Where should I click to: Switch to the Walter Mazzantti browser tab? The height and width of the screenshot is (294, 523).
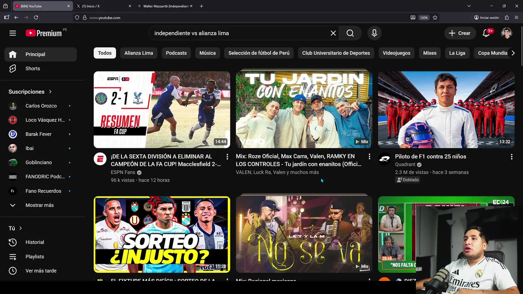pyautogui.click(x=164, y=6)
